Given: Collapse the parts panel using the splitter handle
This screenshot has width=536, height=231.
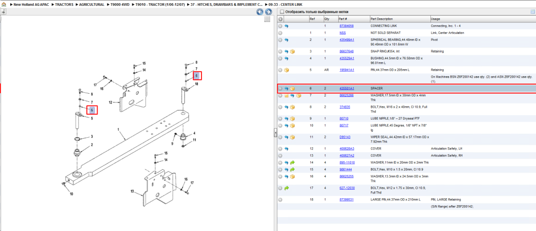Looking at the screenshot, I should 275,133.
